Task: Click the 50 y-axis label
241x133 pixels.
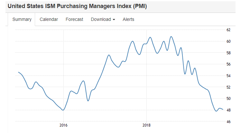Action: 228,99
